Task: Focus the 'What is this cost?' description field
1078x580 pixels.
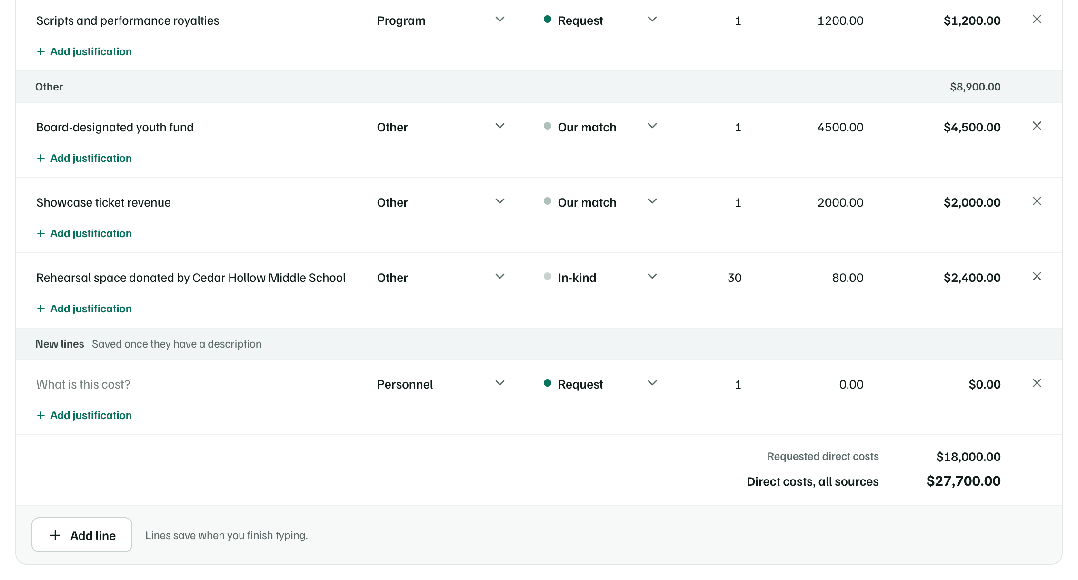Action: click(x=190, y=384)
